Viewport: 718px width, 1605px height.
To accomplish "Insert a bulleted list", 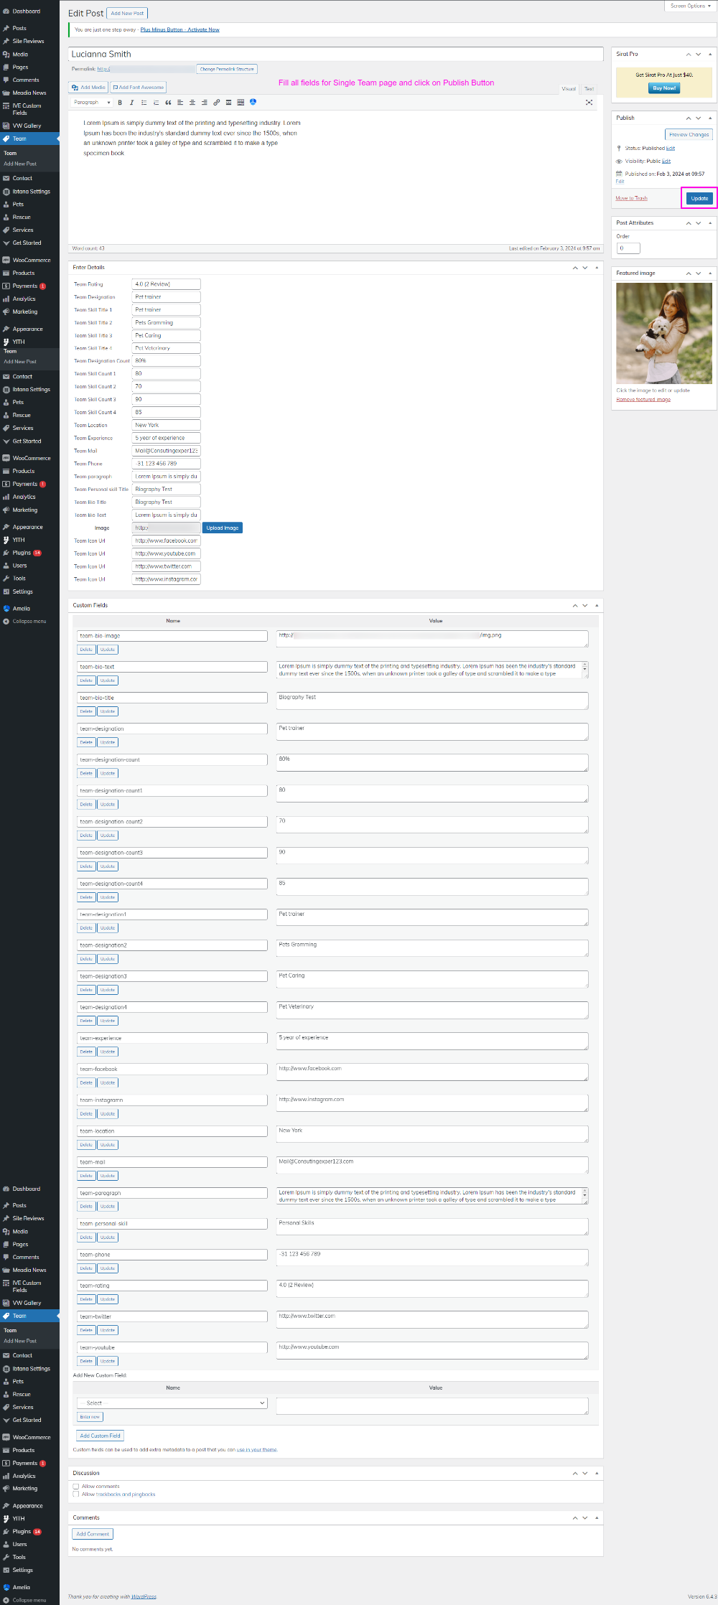I will pos(144,103).
